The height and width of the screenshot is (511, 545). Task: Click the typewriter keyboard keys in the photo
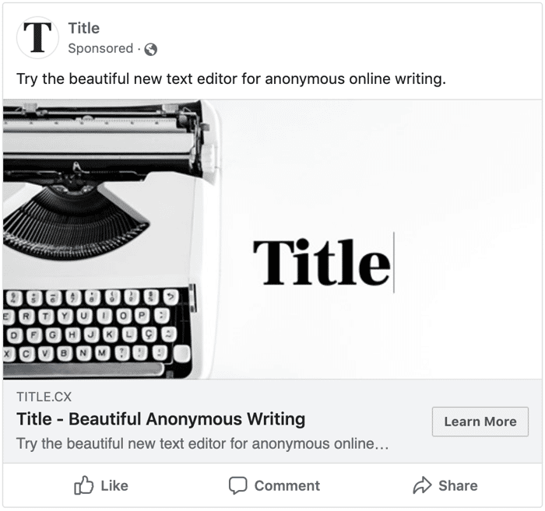94,327
